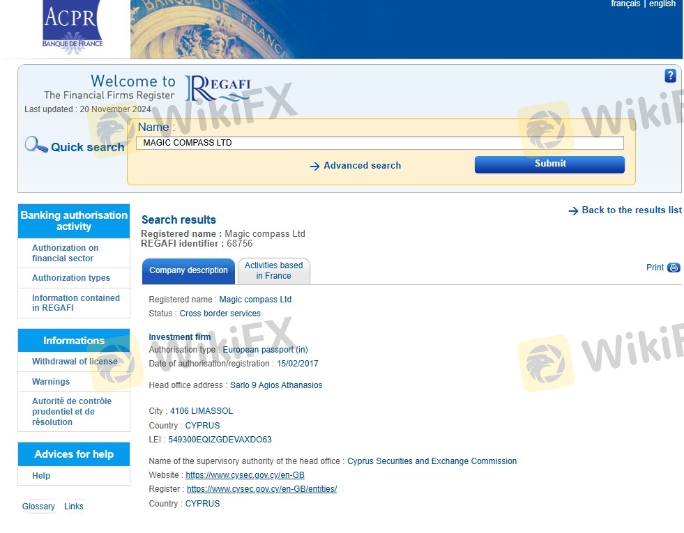Click the Banking authorisation activity header

click(x=74, y=221)
